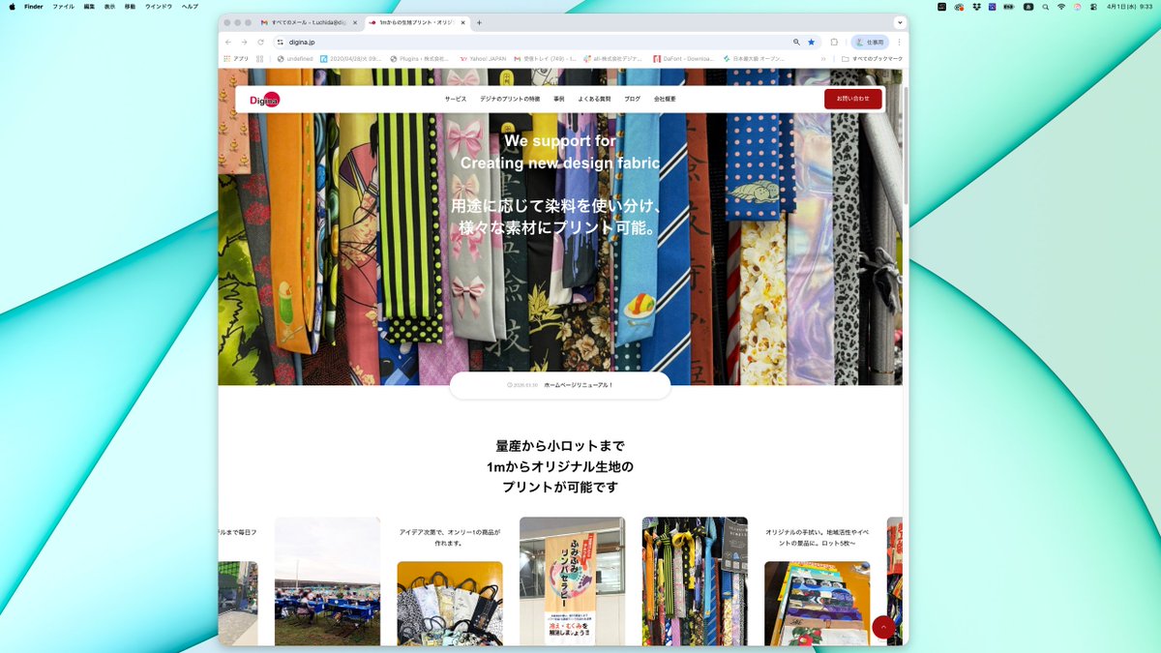
Task: Open the 移動 menu
Action: pos(130,6)
